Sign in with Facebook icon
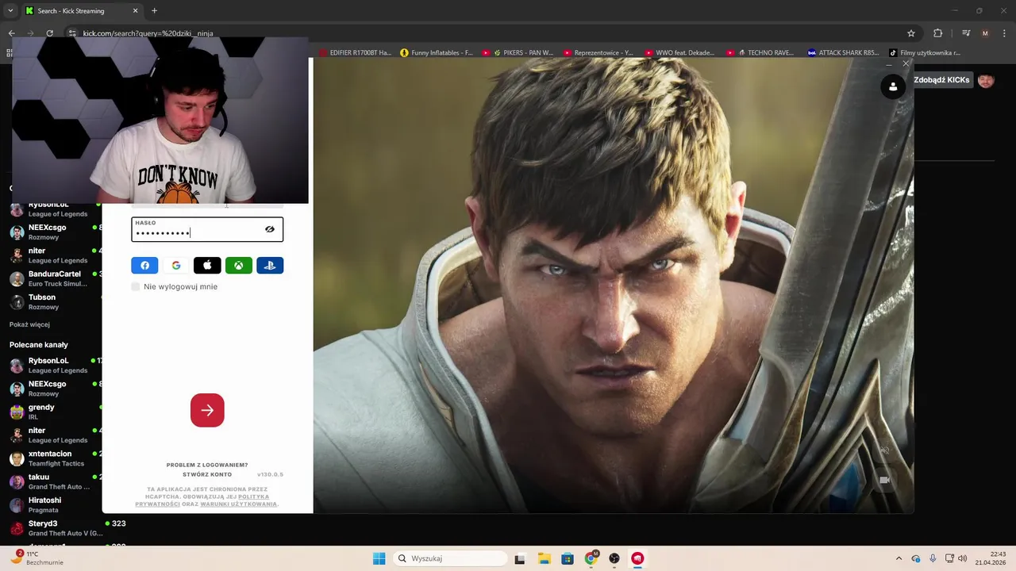Image resolution: width=1016 pixels, height=571 pixels. tap(144, 266)
